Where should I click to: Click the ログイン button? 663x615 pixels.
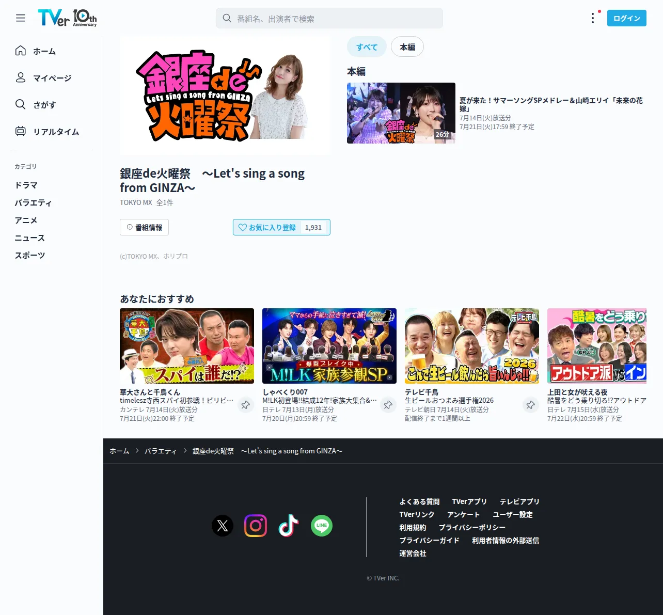pyautogui.click(x=627, y=18)
